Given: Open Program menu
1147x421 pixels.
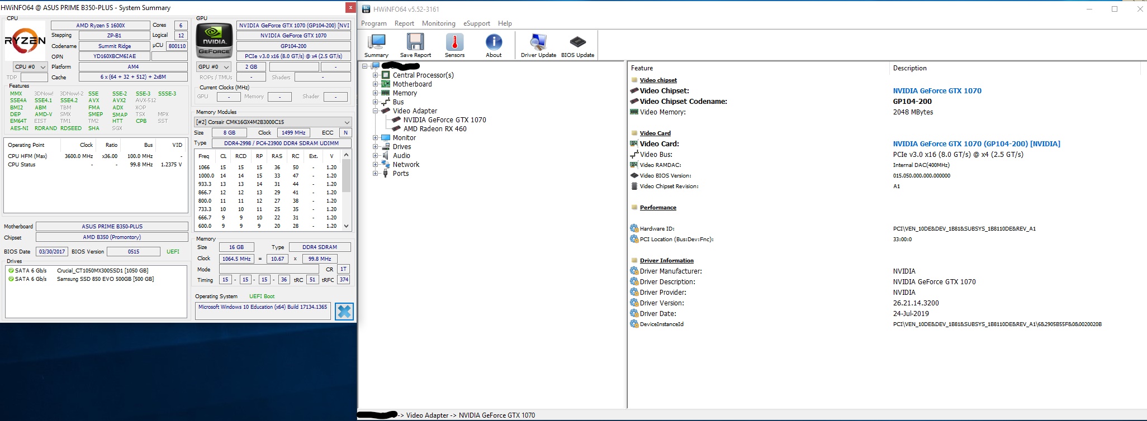Looking at the screenshot, I should [374, 23].
